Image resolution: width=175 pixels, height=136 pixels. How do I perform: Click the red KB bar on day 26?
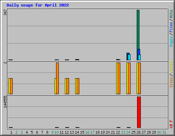click(x=139, y=112)
